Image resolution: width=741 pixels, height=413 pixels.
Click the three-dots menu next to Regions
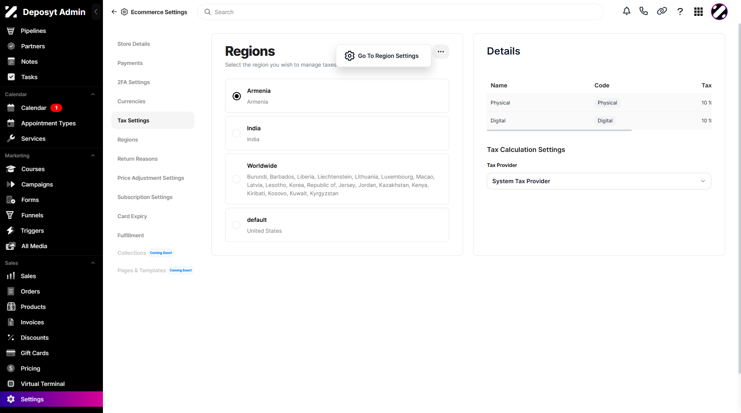pyautogui.click(x=441, y=52)
